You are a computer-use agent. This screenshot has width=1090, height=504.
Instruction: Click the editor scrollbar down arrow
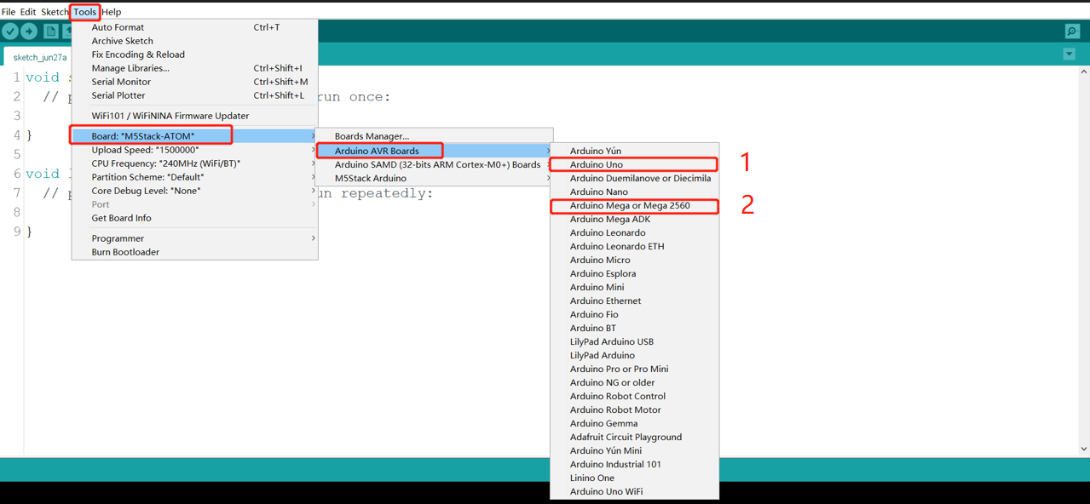pos(1084,449)
